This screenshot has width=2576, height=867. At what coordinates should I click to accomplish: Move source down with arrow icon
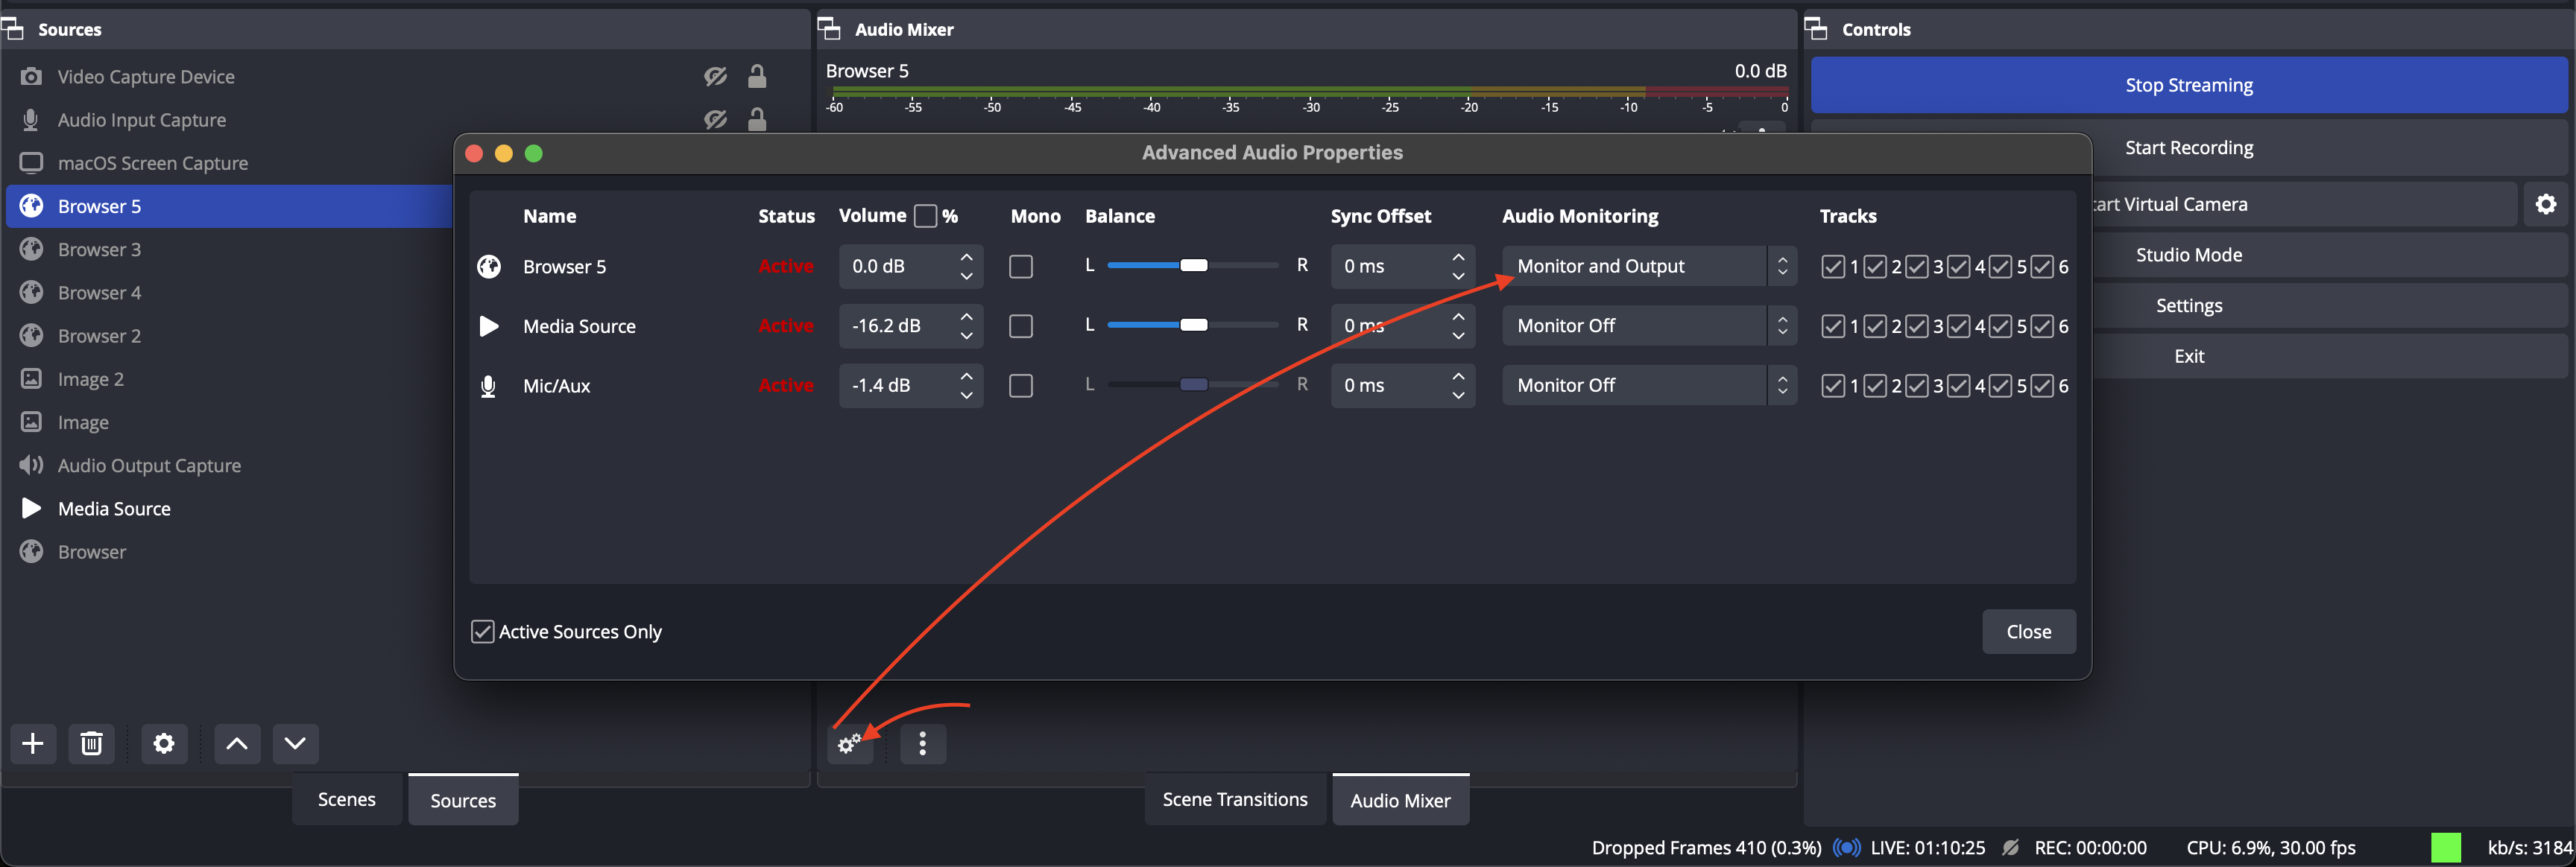(x=295, y=744)
